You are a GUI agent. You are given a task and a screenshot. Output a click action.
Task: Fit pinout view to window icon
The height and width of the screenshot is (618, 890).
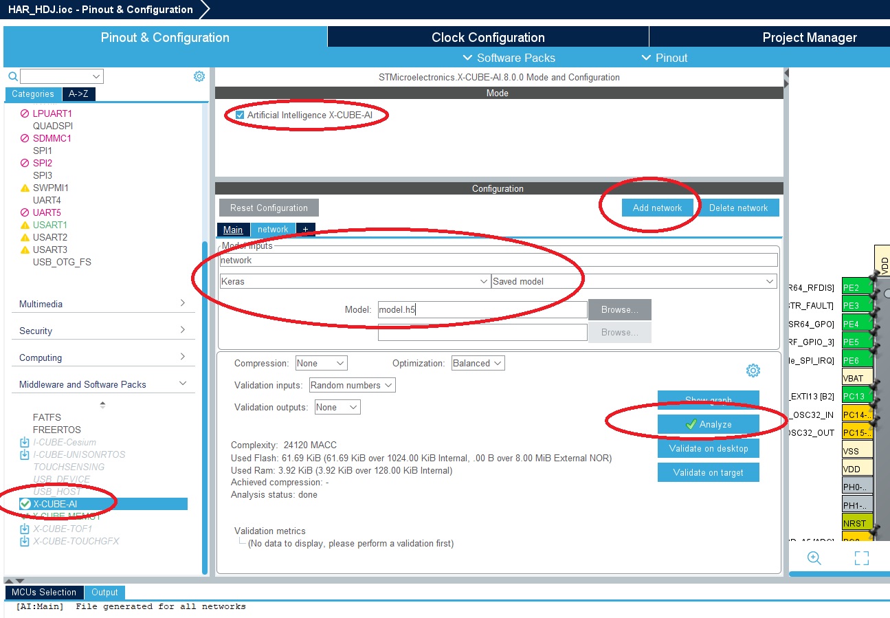pos(862,558)
